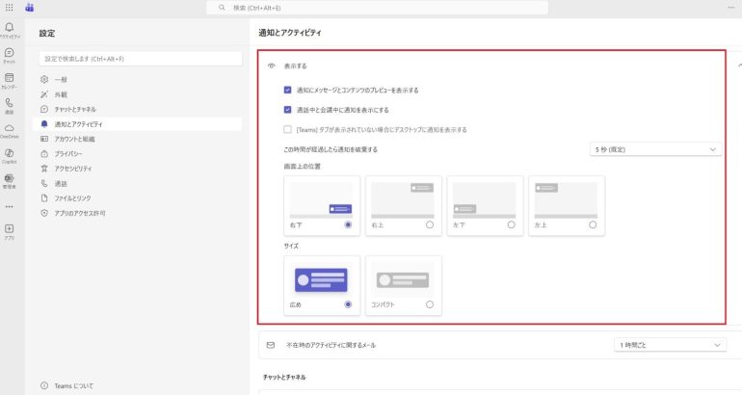Click the Teams について link
742x395 pixels.
point(74,385)
